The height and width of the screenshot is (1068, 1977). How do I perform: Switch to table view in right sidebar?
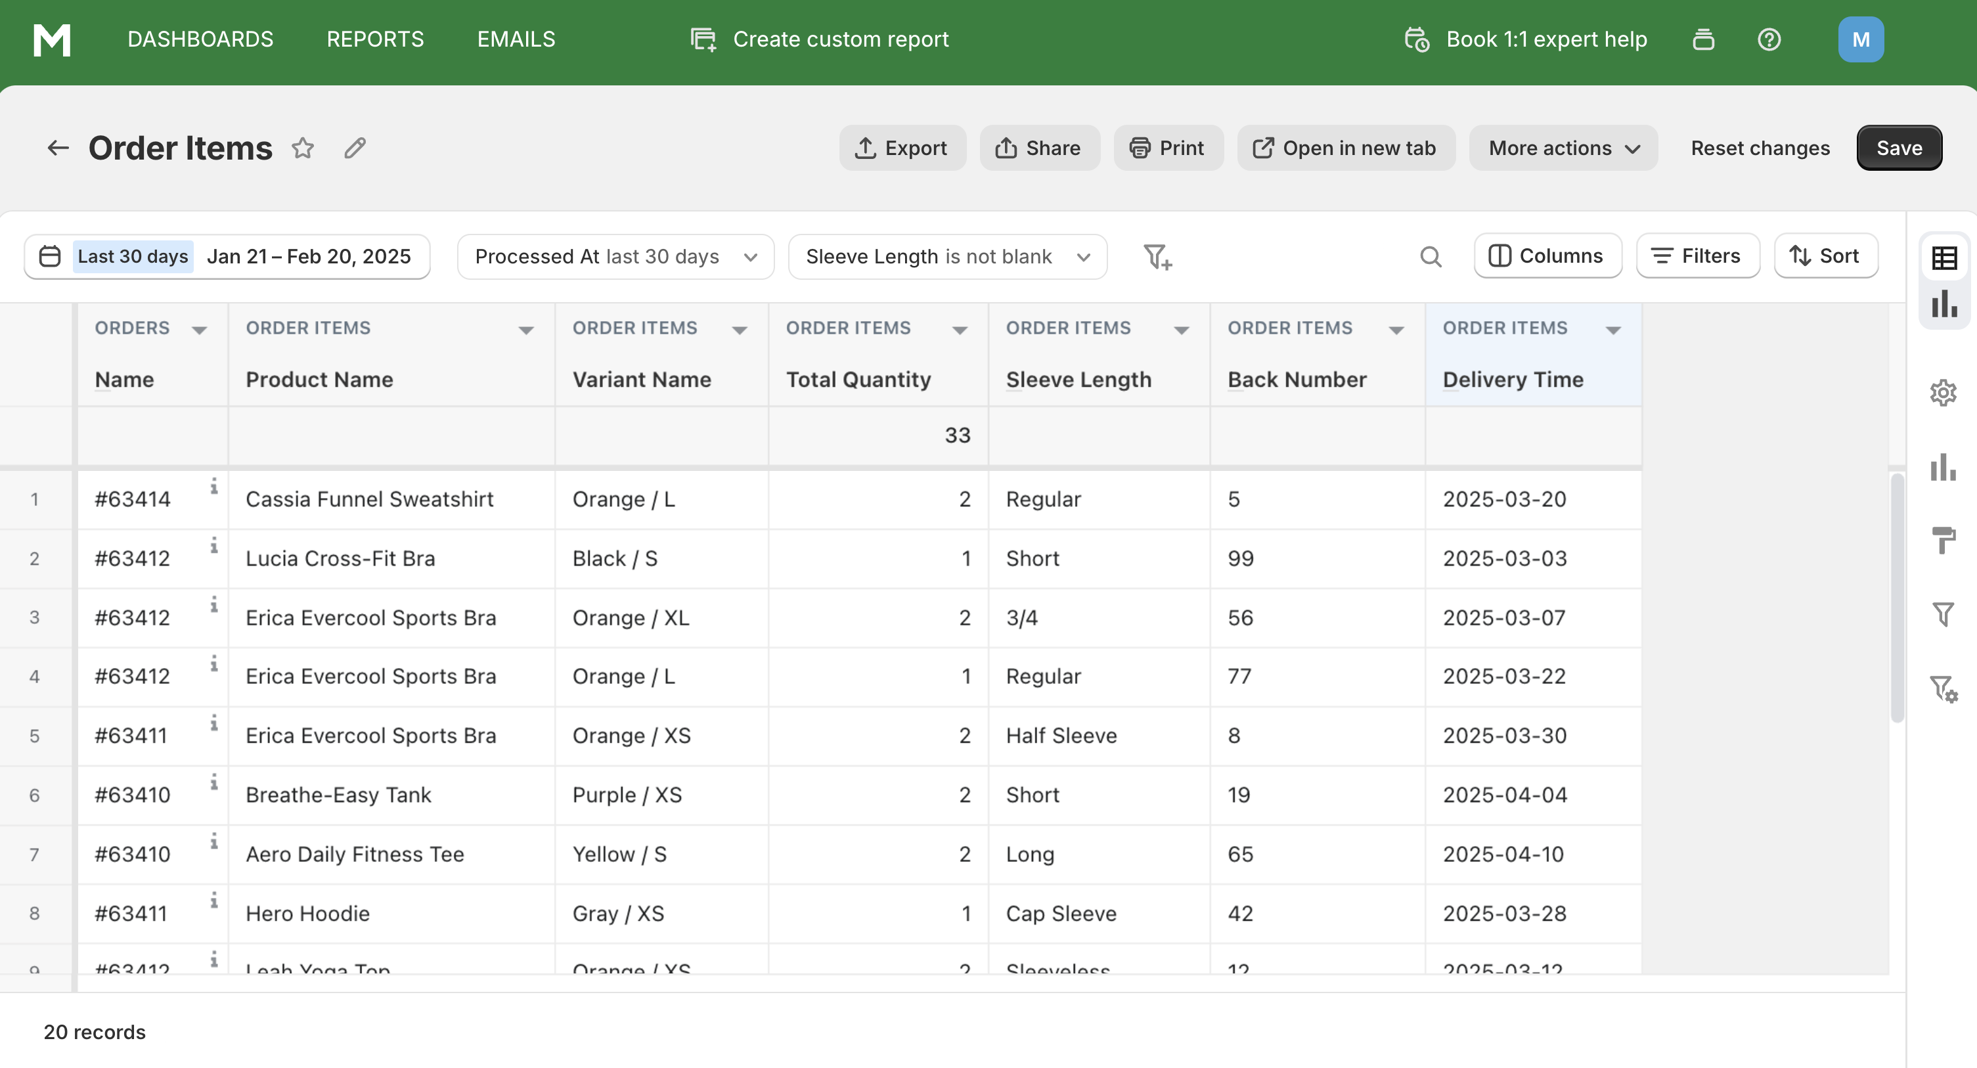coord(1944,257)
